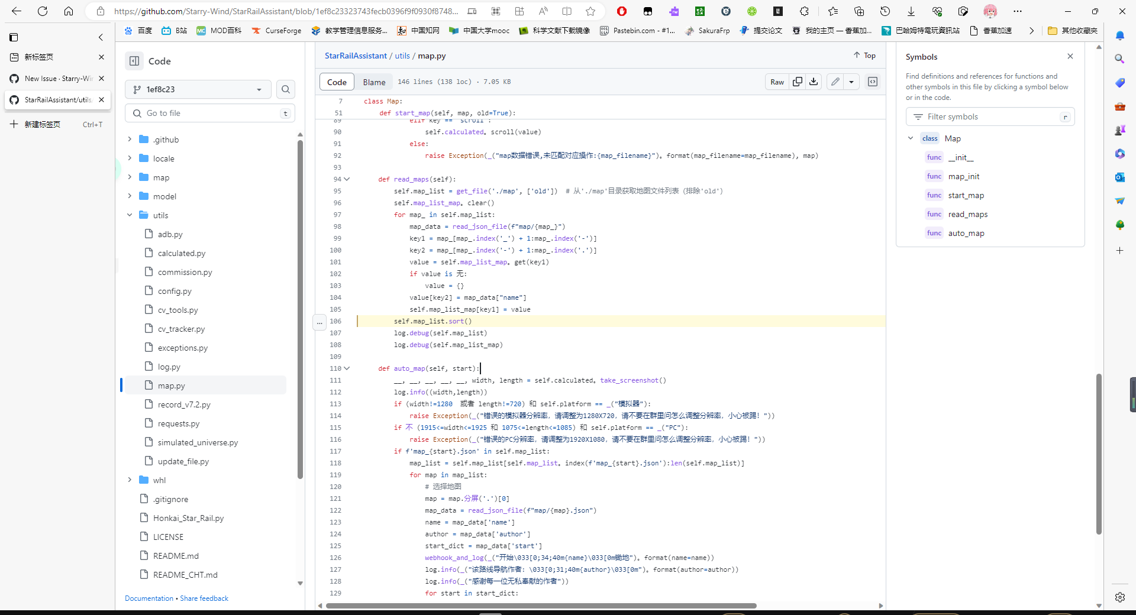Search the repository files with the magnifier icon
The width and height of the screenshot is (1136, 615).
pos(286,89)
